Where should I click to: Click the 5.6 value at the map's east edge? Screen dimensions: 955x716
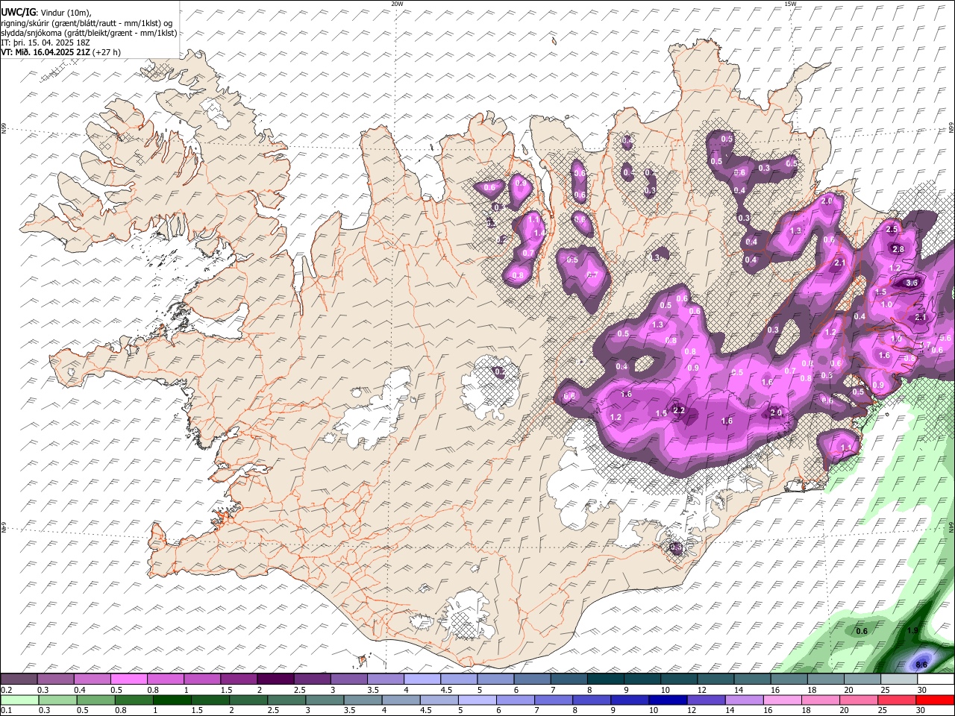pos(946,339)
